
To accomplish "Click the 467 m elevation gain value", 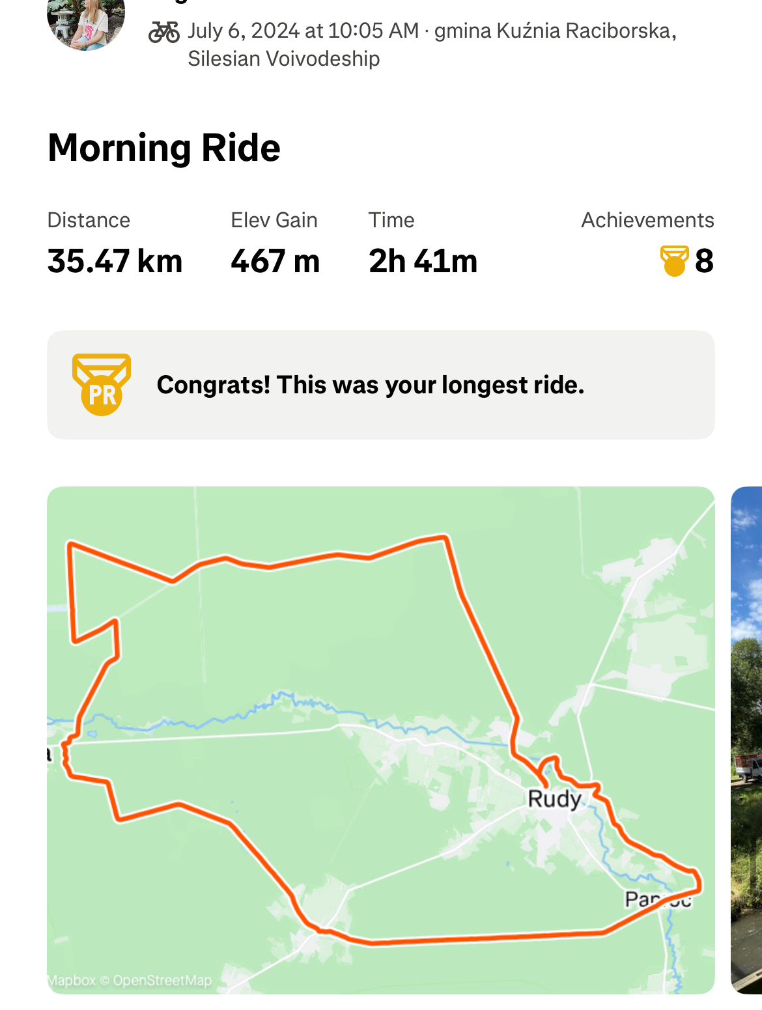I will (275, 261).
